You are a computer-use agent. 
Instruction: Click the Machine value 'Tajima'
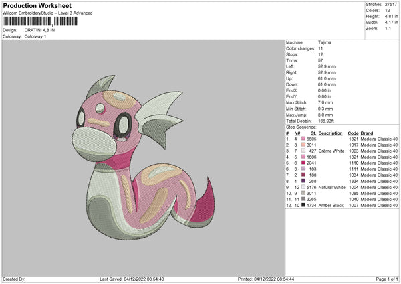[x=325, y=42]
